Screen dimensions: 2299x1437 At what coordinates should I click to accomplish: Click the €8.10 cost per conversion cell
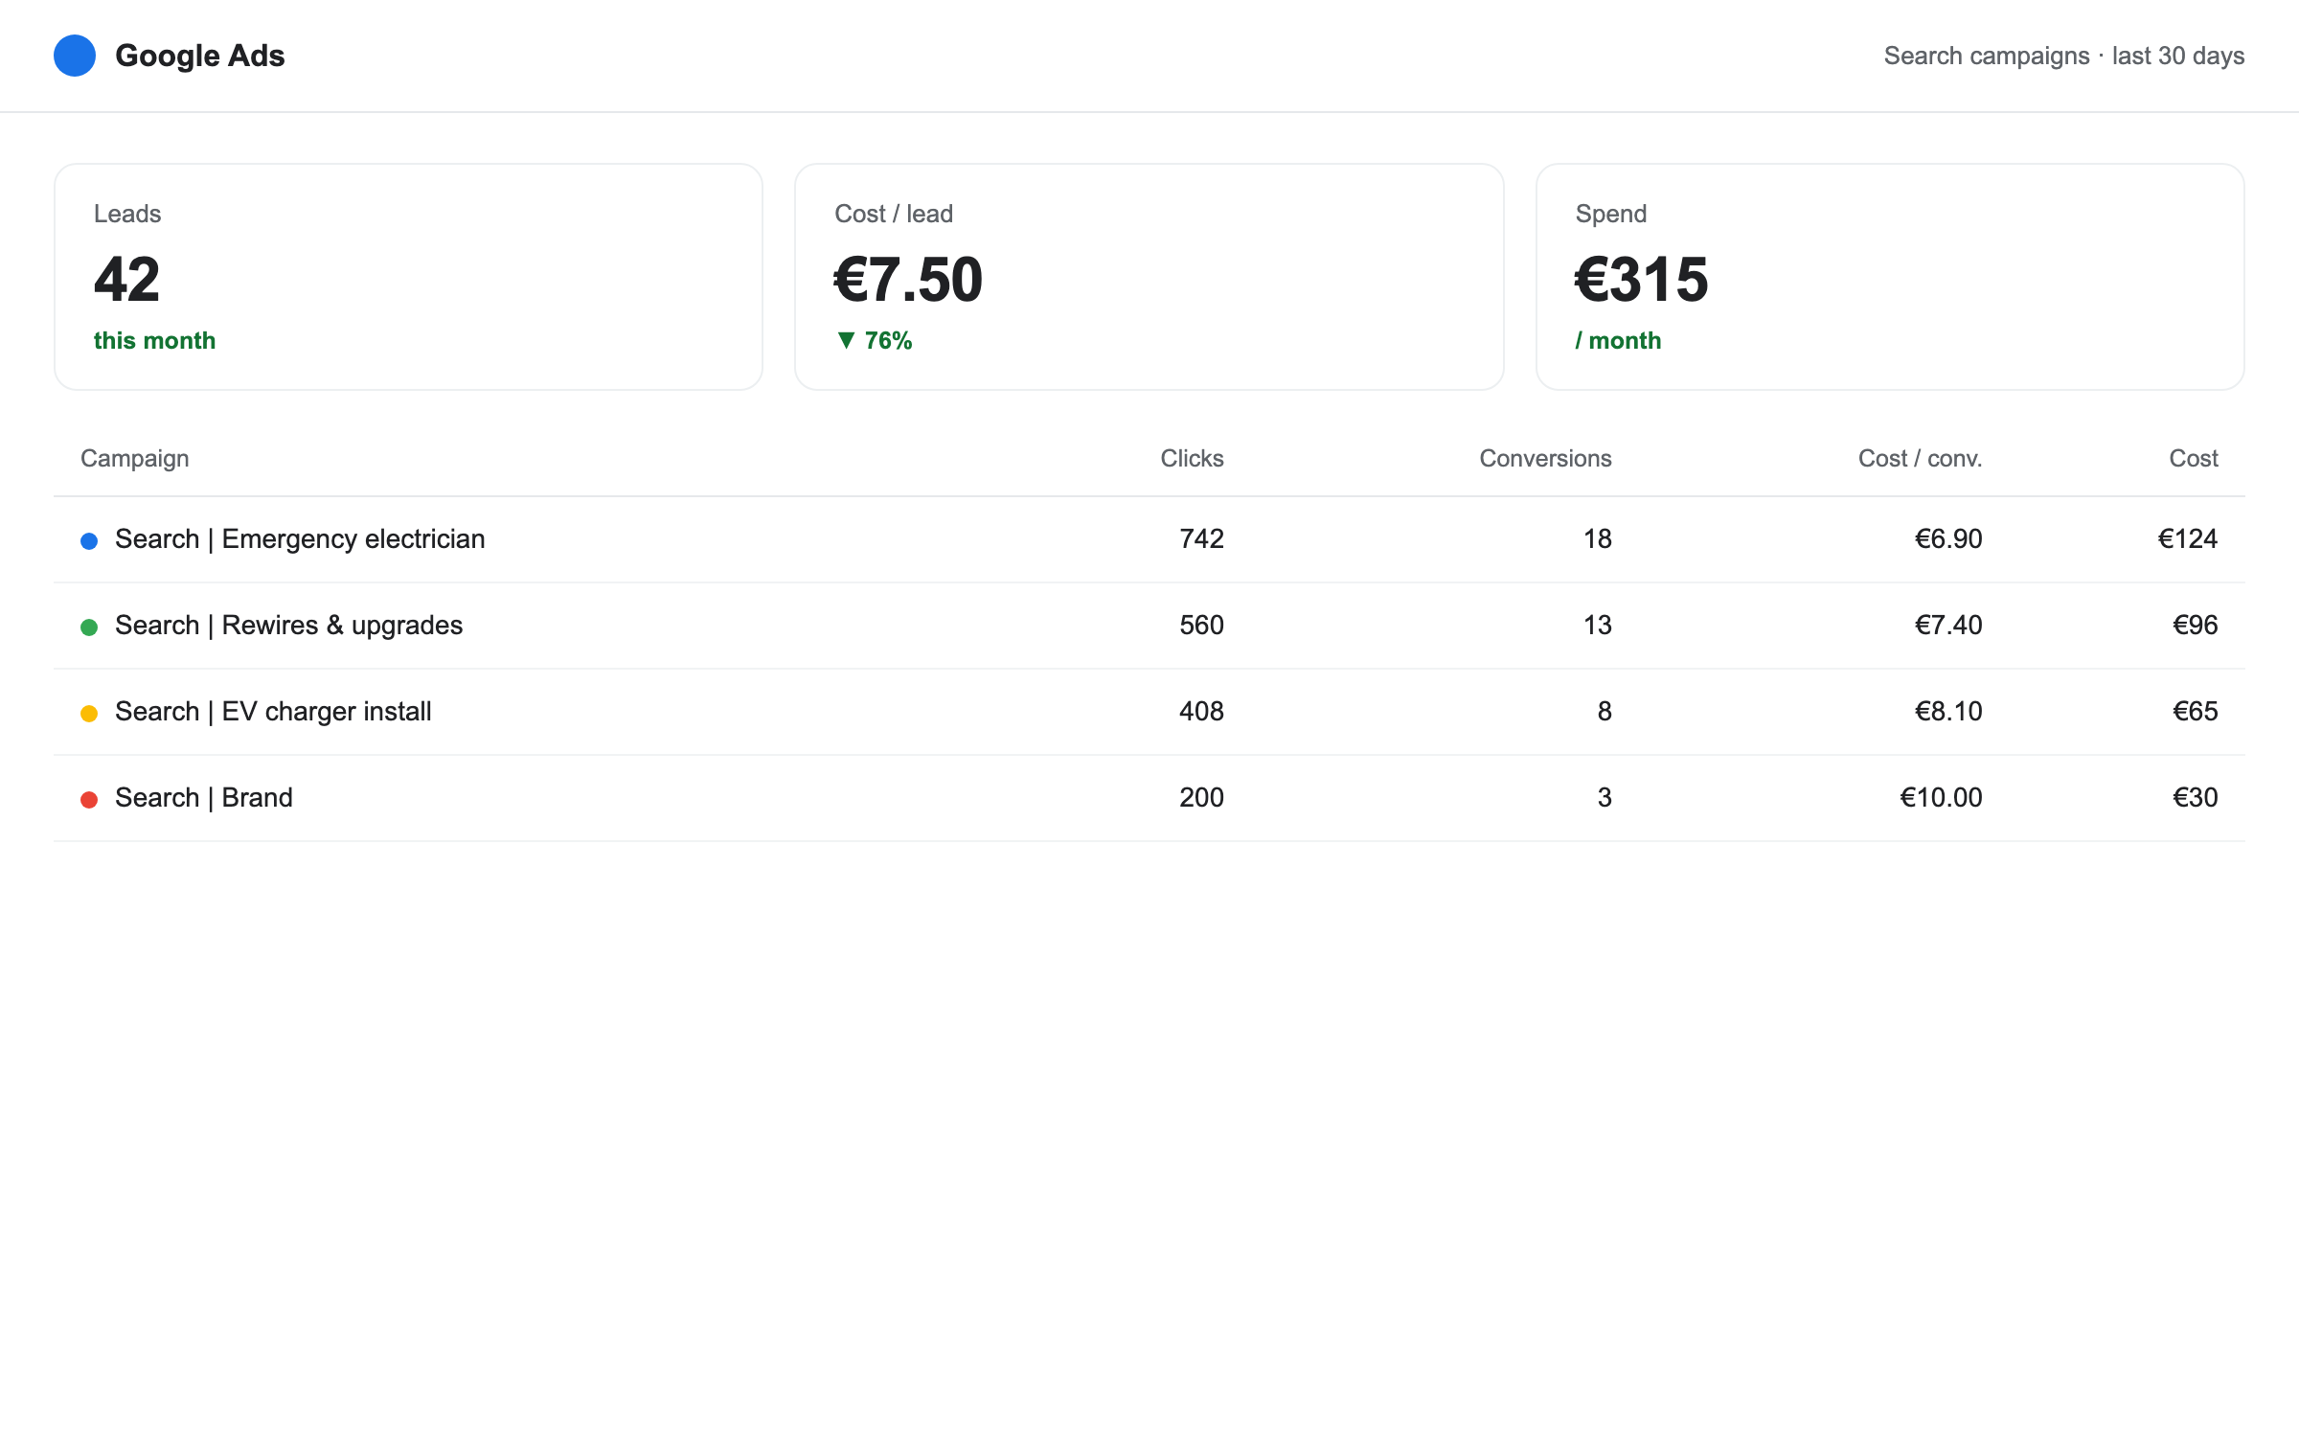pos(1948,712)
